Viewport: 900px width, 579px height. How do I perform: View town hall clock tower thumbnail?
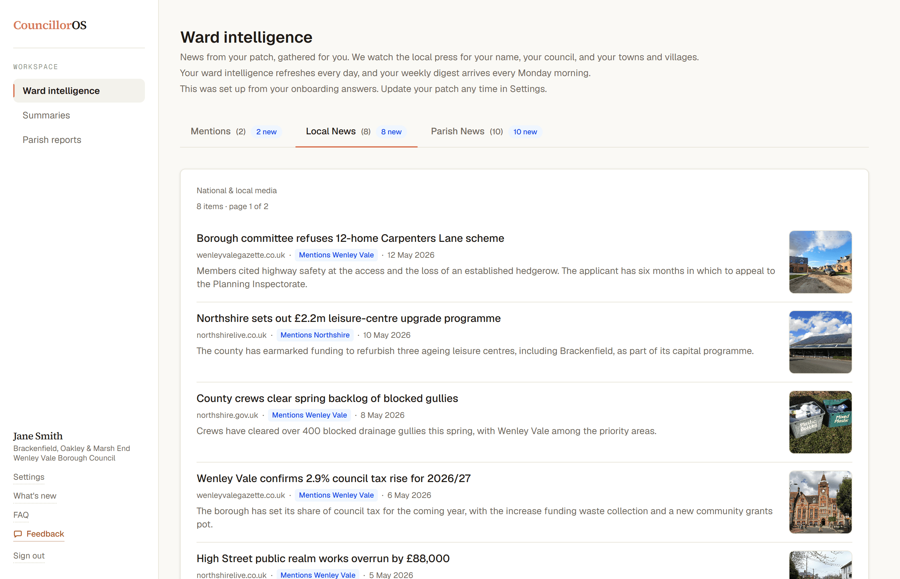pos(820,502)
